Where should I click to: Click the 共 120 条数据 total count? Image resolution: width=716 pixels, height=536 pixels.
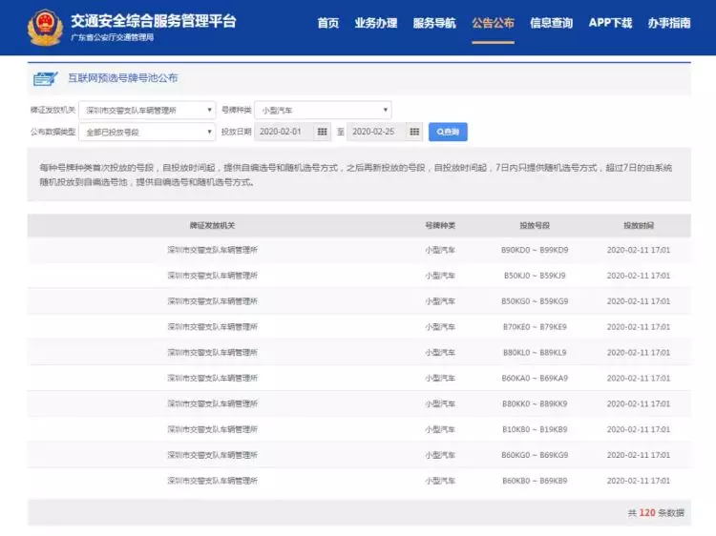tap(656, 513)
